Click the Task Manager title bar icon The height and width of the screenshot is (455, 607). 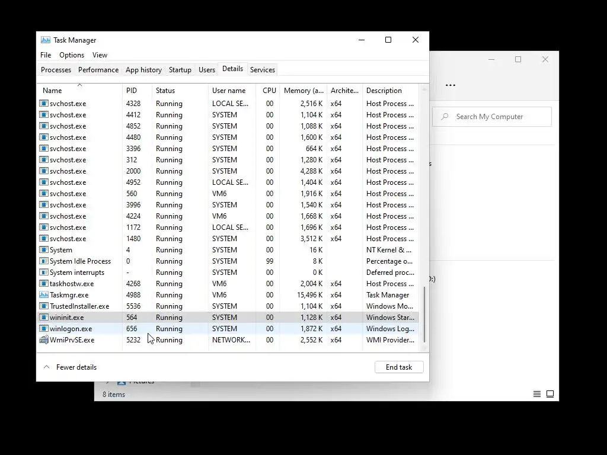(x=45, y=40)
